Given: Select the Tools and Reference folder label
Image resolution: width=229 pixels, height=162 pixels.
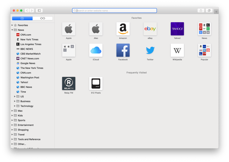Looking at the screenshot, I should (29, 139).
